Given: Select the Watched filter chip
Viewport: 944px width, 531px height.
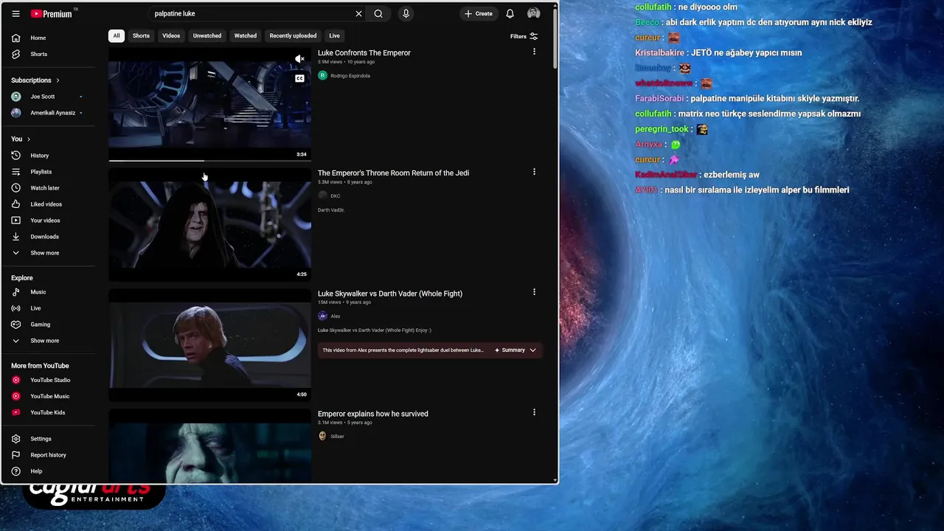Looking at the screenshot, I should (x=246, y=35).
